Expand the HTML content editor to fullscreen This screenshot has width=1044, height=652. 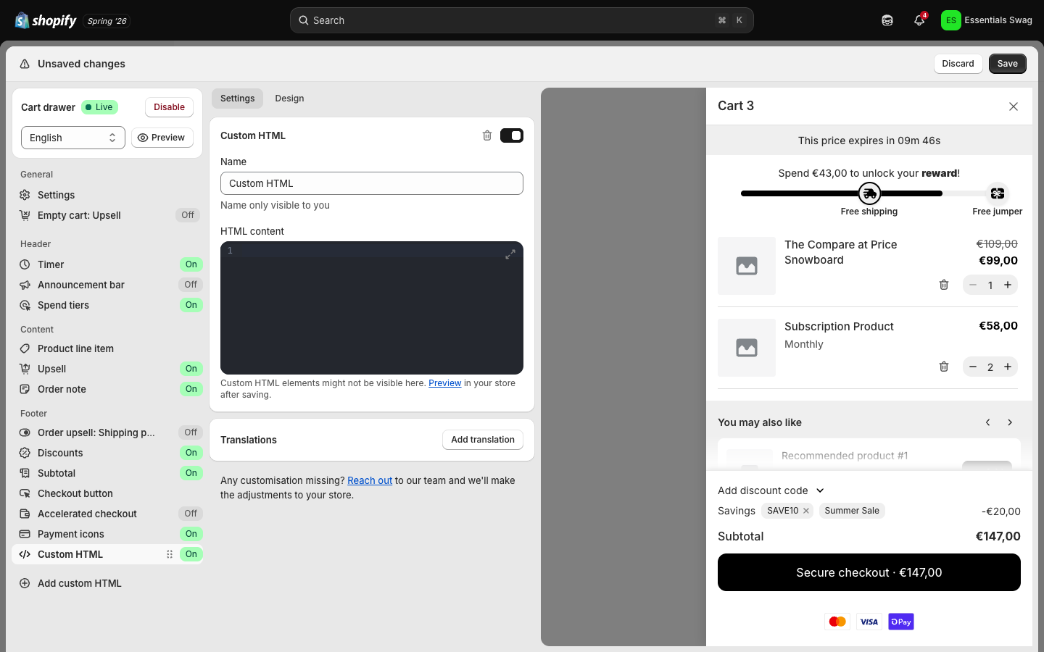pyautogui.click(x=510, y=254)
